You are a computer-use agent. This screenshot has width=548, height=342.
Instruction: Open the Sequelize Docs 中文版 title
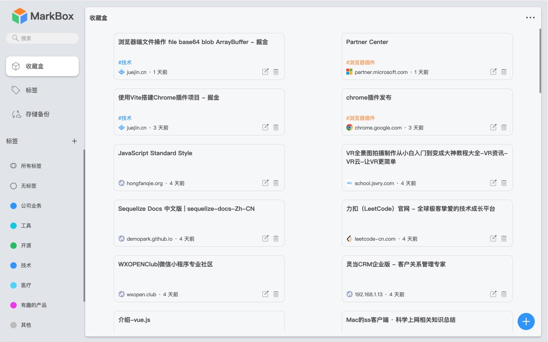[x=186, y=209]
